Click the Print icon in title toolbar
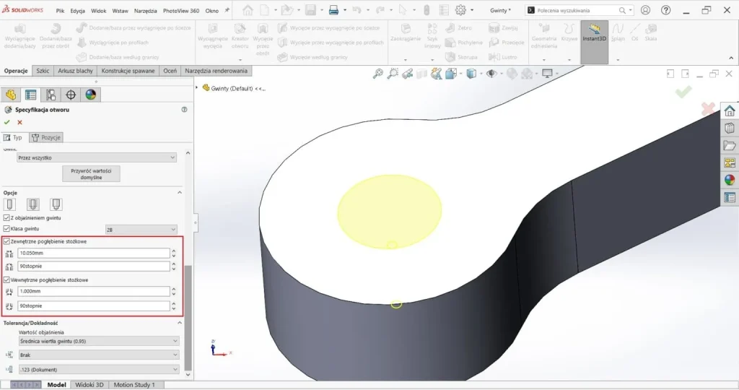Viewport: 739px width, 390px height. click(333, 10)
